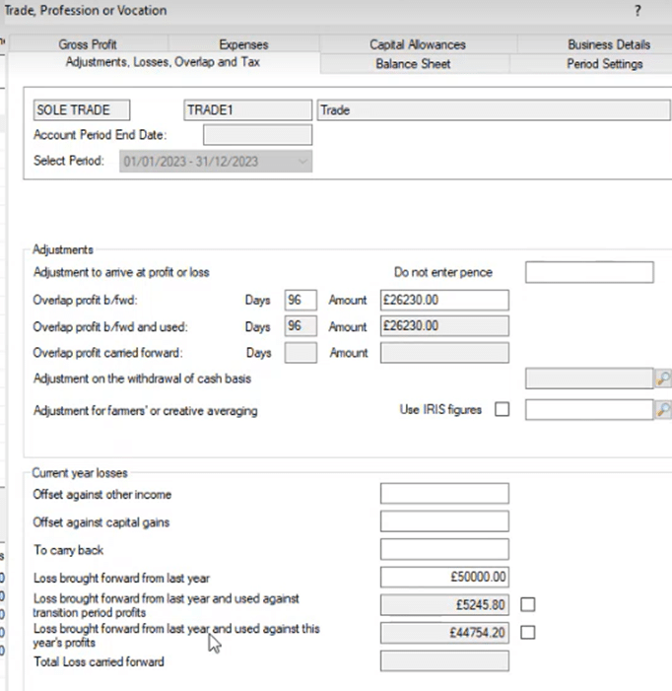This screenshot has width=672, height=691.
Task: Click Overlap profit carried forward Amount field
Action: click(444, 353)
